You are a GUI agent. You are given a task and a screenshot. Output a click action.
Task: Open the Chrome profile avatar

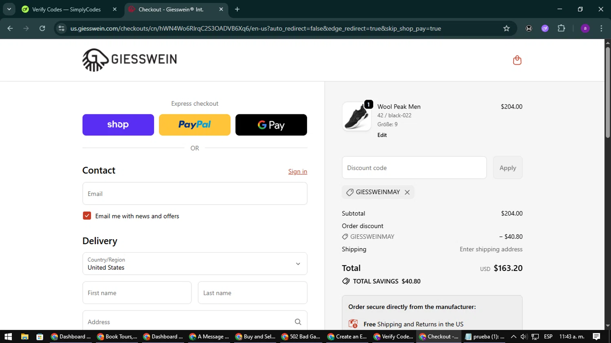click(585, 28)
